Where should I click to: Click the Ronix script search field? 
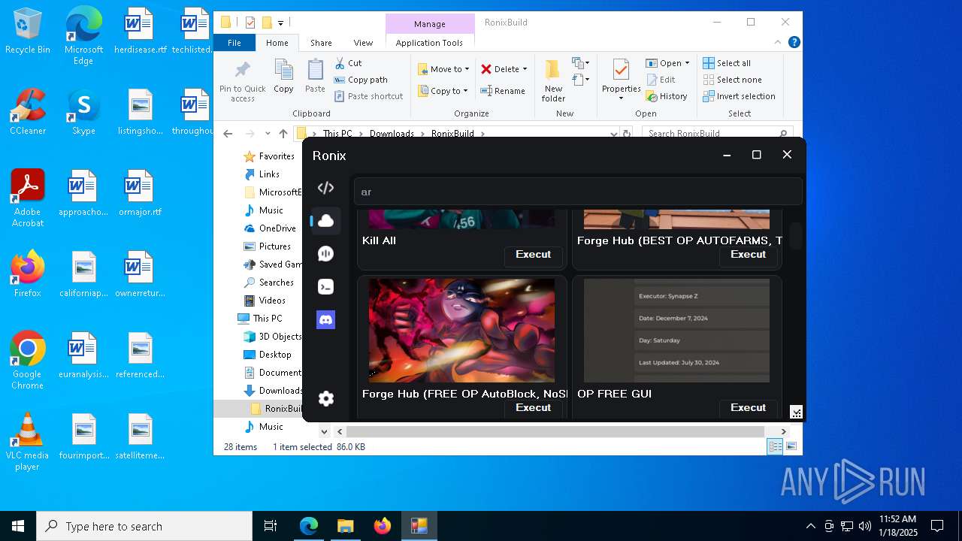click(577, 192)
